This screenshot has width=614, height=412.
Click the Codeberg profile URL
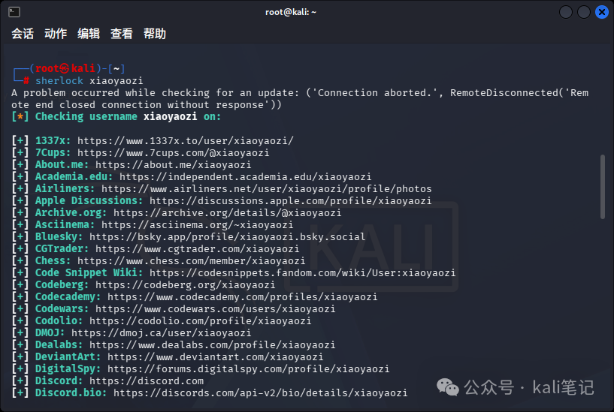(x=185, y=284)
